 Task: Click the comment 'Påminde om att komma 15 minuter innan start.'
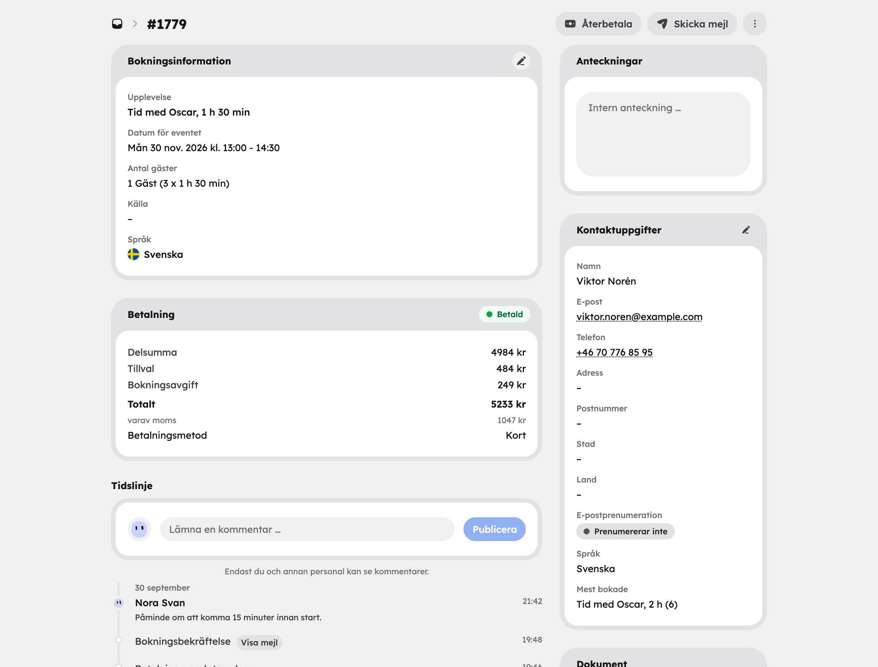(x=228, y=617)
